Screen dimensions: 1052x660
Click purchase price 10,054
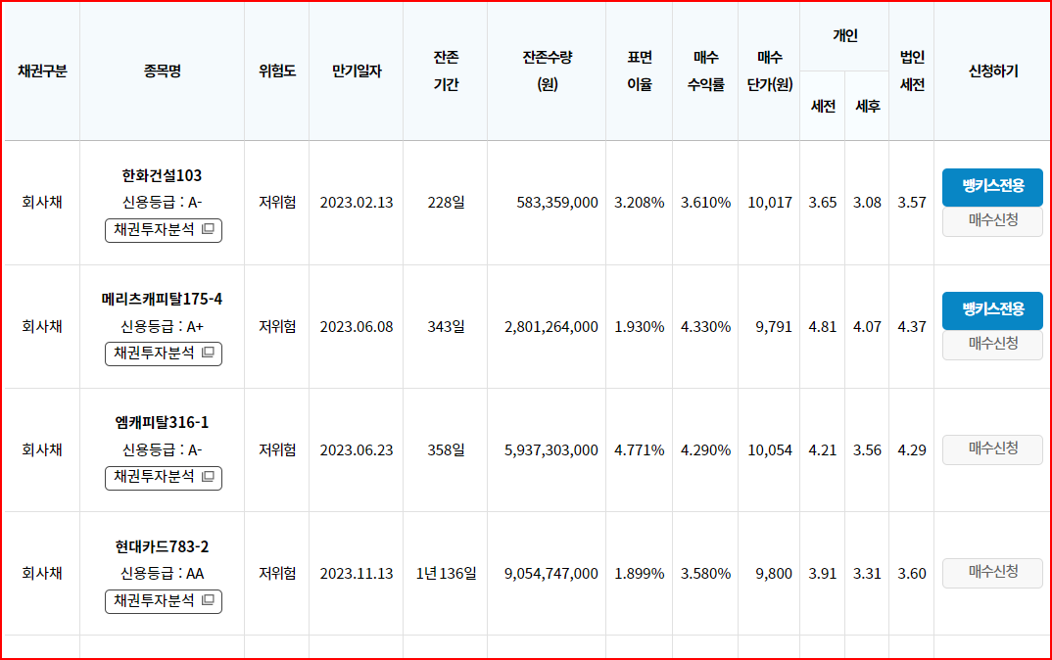[x=770, y=450]
